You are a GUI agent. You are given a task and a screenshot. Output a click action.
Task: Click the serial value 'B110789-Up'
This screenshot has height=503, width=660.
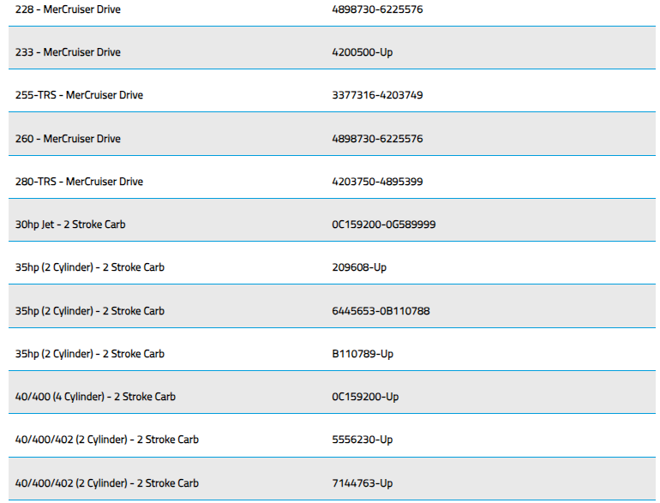pyautogui.click(x=363, y=354)
